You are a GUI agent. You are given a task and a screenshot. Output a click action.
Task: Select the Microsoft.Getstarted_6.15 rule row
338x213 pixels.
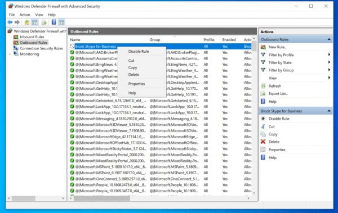coord(161,101)
